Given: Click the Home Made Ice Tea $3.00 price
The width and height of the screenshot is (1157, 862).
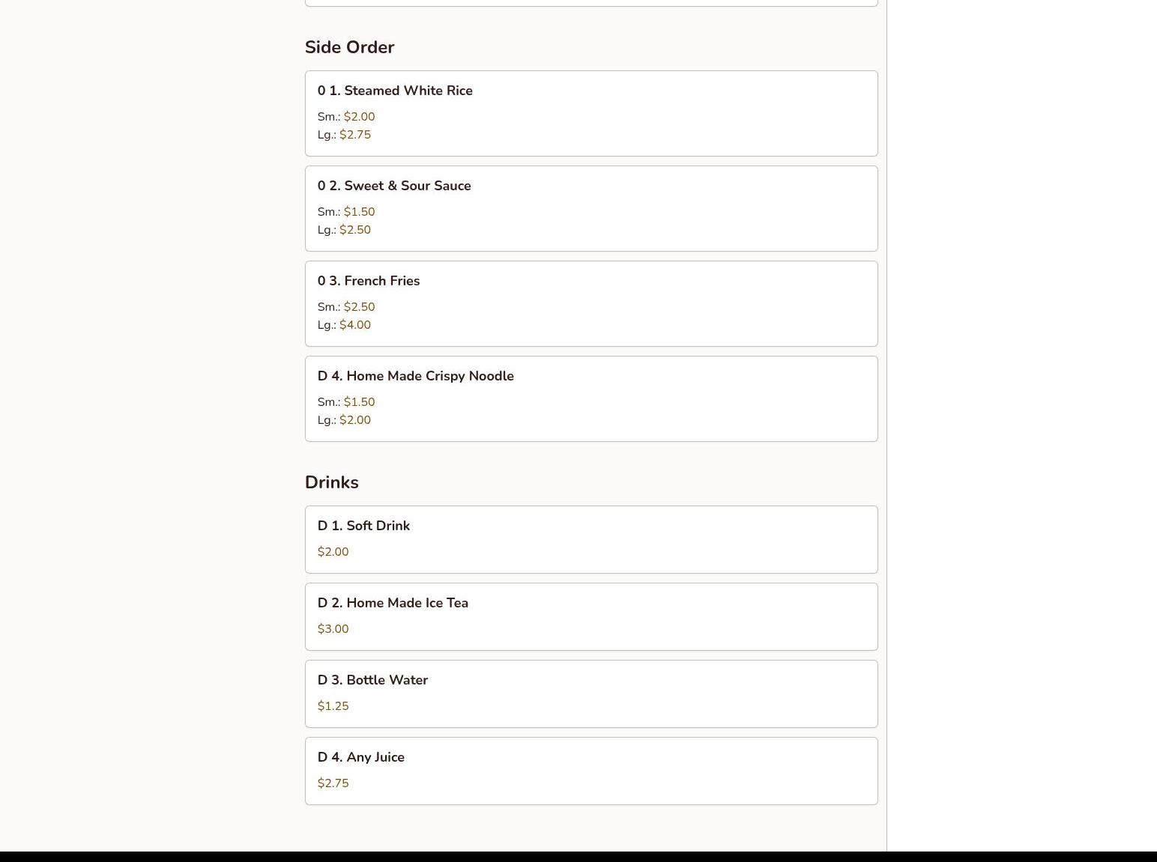Looking at the screenshot, I should 333,629.
